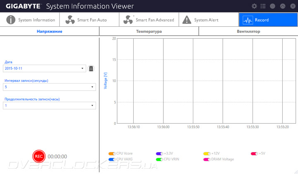
Task: Disable the DRAM Voltage line
Action: click(207, 159)
